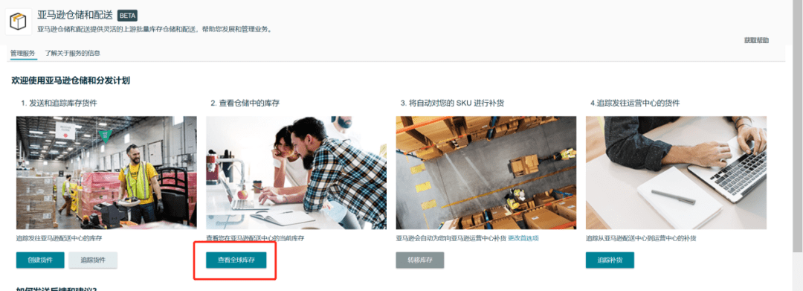Click the Amazon warehousing box logo icon
The image size is (803, 291).
click(19, 22)
